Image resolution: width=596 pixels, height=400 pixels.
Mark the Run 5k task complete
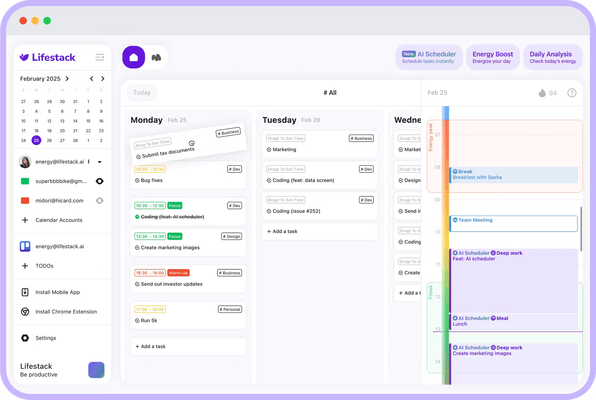point(137,320)
